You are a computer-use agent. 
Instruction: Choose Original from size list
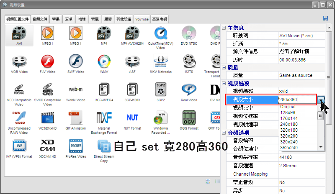coord(288,107)
